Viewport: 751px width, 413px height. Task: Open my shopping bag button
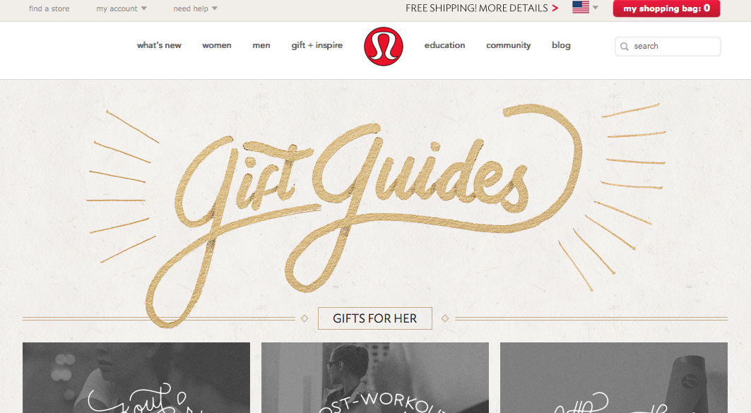[x=666, y=8]
